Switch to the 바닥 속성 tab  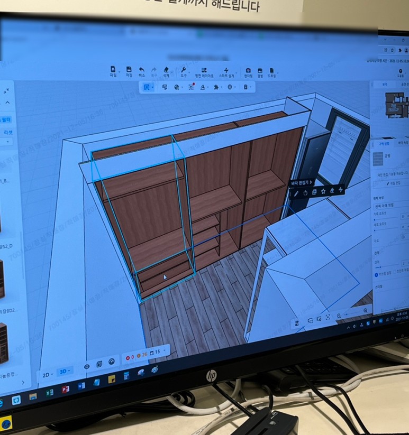(403, 143)
